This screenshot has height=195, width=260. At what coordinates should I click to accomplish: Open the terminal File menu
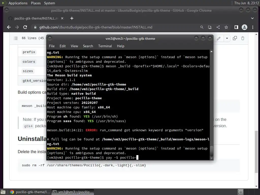point(52,46)
